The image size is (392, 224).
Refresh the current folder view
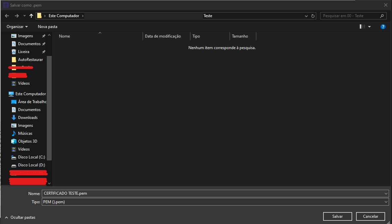[313, 16]
